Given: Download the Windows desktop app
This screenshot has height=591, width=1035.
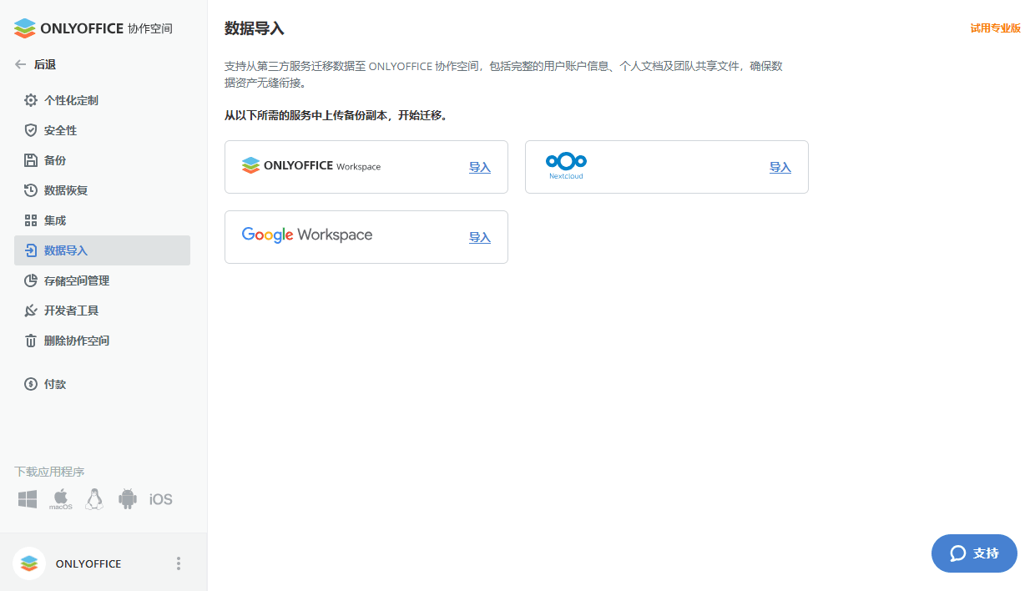Looking at the screenshot, I should coord(28,499).
